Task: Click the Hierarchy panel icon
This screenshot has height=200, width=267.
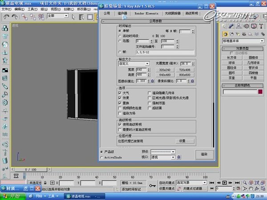Action: click(x=238, y=27)
